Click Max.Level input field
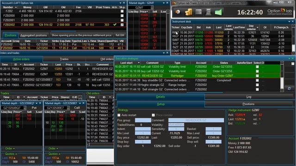The width and height of the screenshot is (296, 166). pos(214,133)
